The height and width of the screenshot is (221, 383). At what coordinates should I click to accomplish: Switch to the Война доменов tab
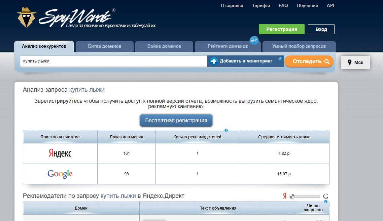coord(164,46)
